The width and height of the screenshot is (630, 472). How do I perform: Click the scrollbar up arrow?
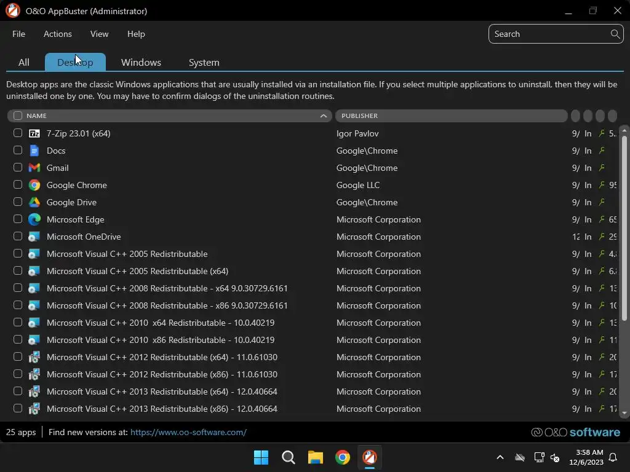(624, 131)
